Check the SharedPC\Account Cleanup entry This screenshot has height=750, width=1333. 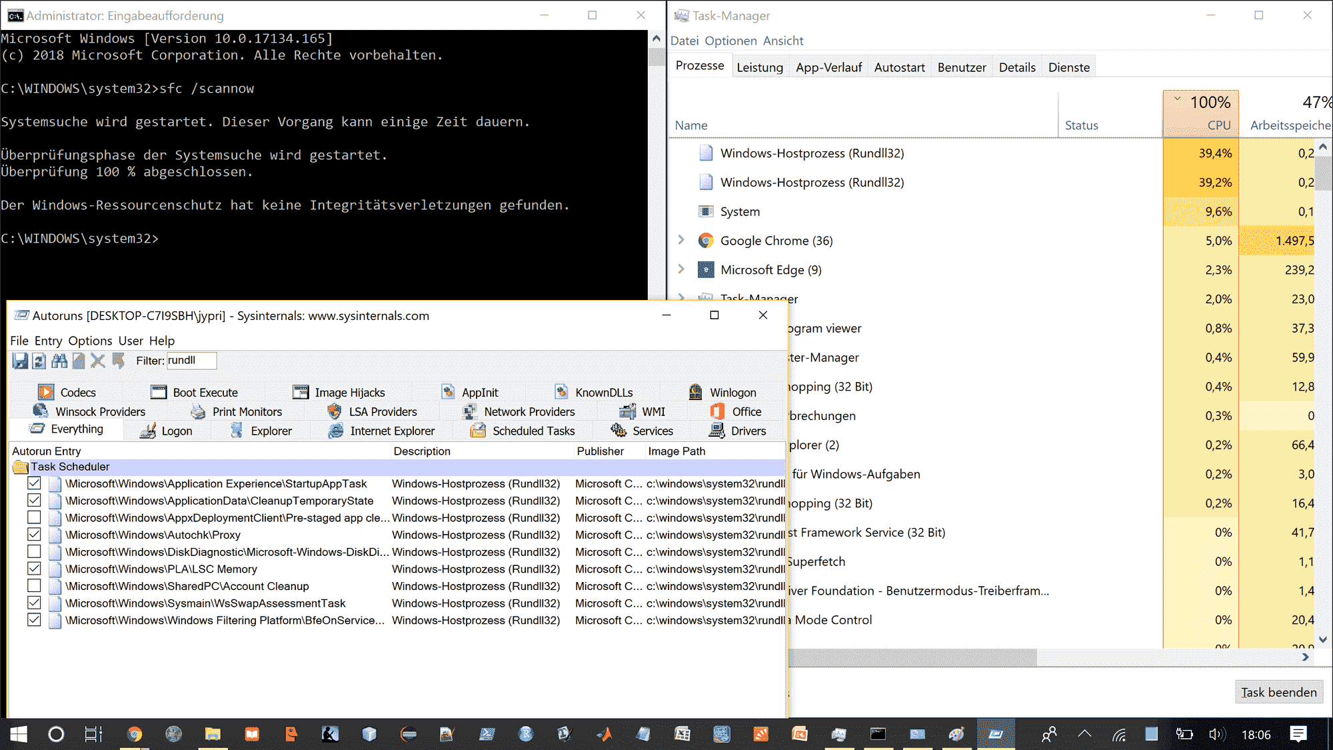[34, 585]
